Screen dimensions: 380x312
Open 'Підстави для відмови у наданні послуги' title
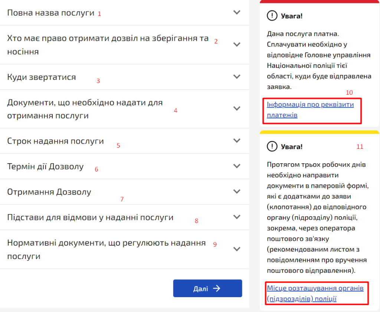click(90, 217)
